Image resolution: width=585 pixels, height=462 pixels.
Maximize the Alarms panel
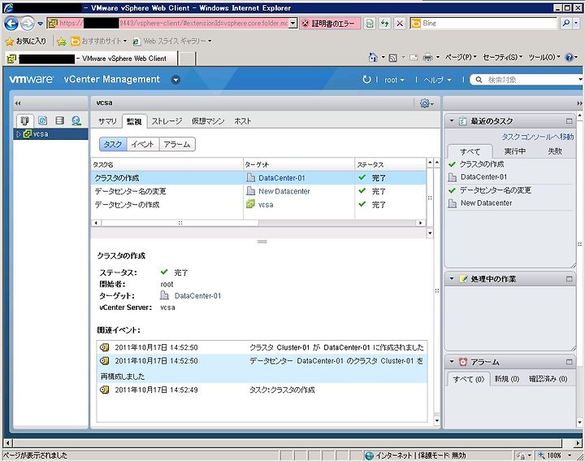click(569, 362)
